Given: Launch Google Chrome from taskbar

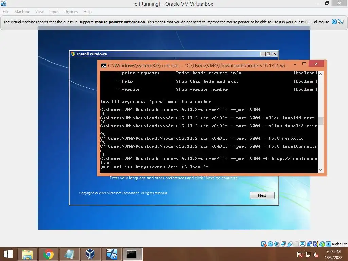Looking at the screenshot, I should tap(48, 254).
